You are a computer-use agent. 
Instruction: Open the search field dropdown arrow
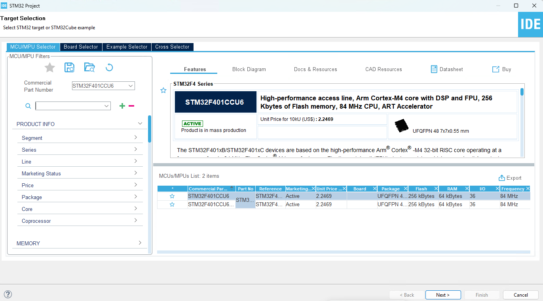coord(106,106)
